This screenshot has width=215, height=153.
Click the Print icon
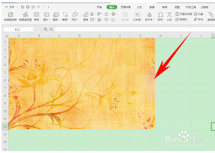(28, 7)
